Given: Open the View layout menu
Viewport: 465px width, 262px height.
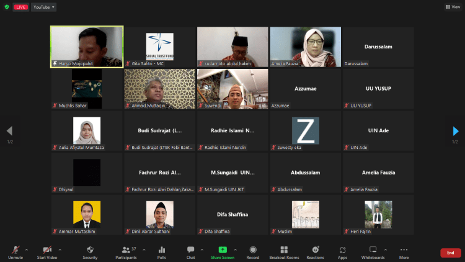Looking at the screenshot, I should (453, 7).
